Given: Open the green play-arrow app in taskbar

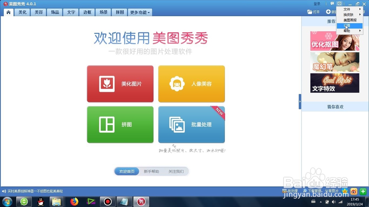Looking at the screenshot, I should [x=91, y=201].
